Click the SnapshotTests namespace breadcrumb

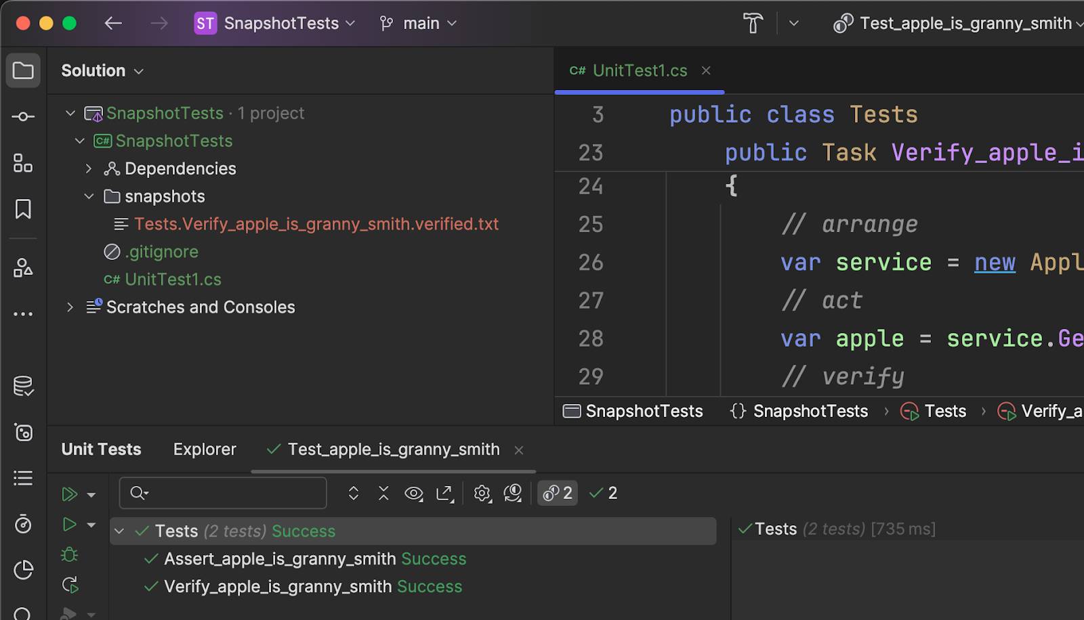tap(799, 412)
